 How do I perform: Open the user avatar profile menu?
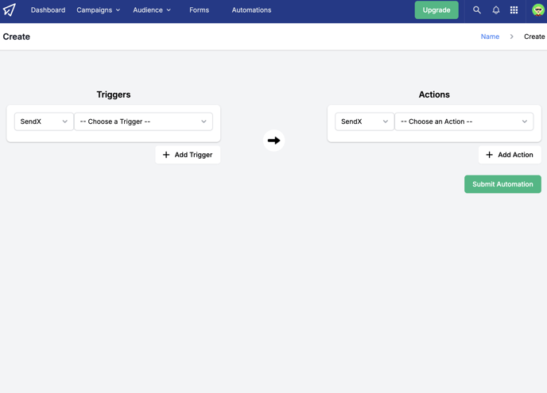pos(538,10)
